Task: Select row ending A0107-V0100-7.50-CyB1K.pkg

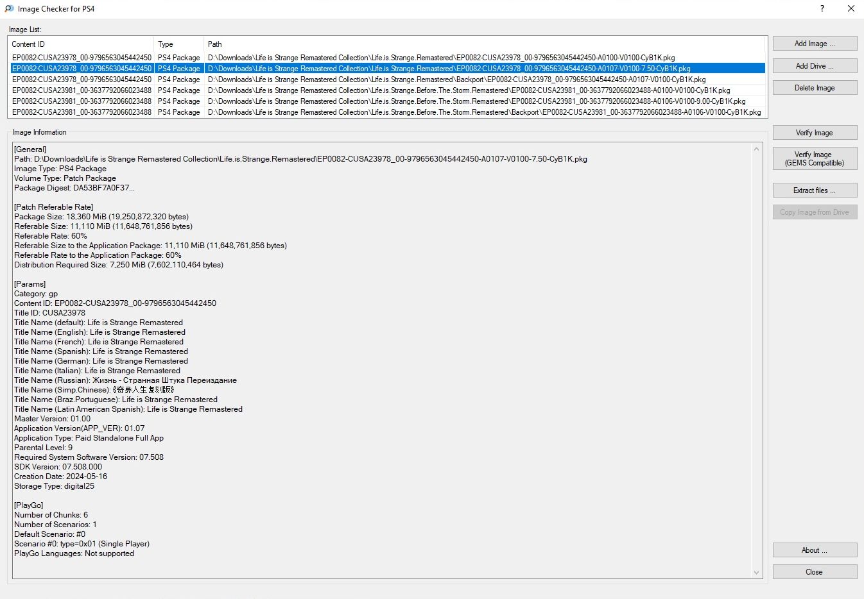Action: (387, 69)
